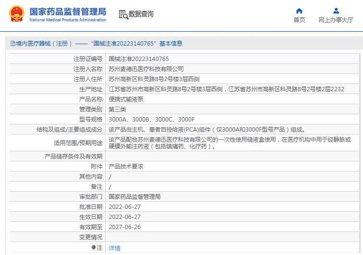Select the 生产地址 value starting 江苏省苏州市
Screen dimensions: 363x255
point(226,89)
